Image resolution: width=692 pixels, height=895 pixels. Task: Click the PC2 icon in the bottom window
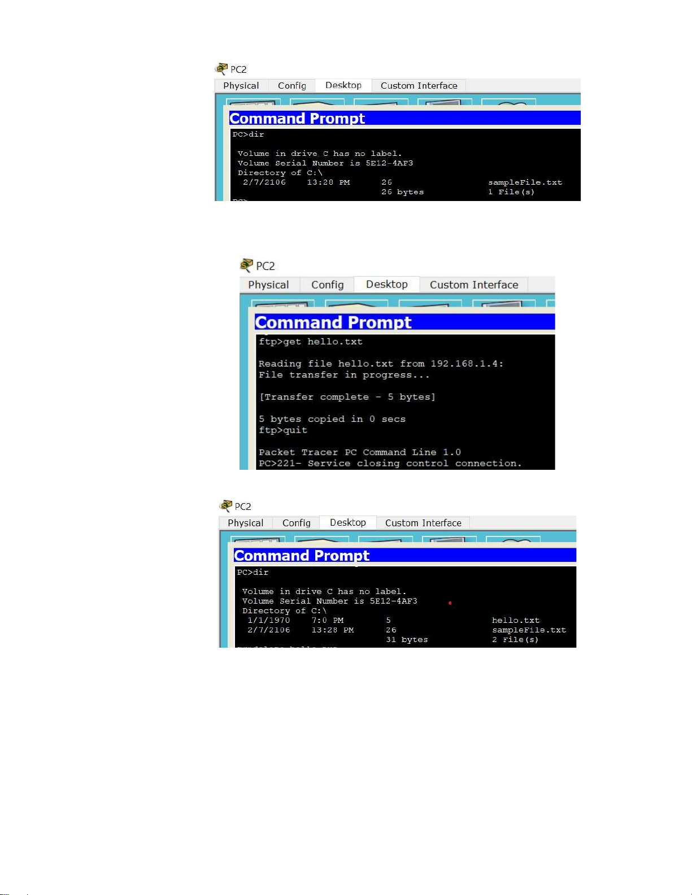(x=226, y=506)
